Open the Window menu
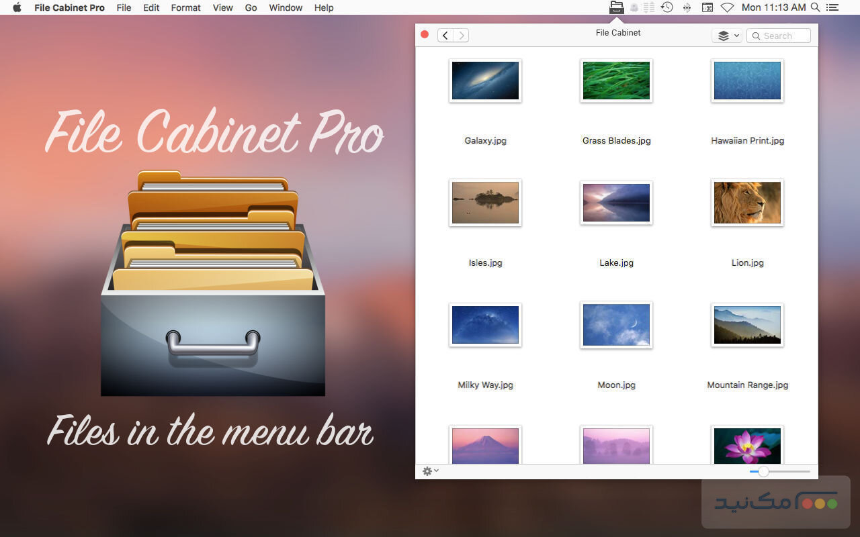 [x=285, y=7]
